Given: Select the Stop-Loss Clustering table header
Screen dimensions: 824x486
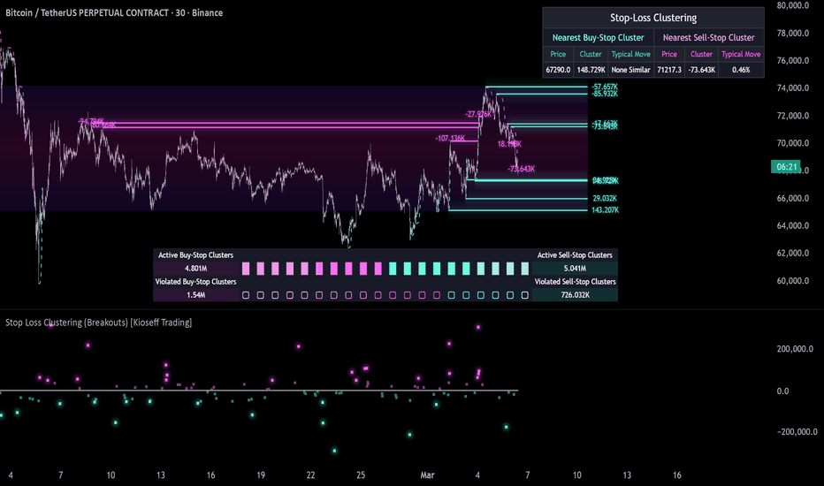Looking at the screenshot, I should pos(652,18).
